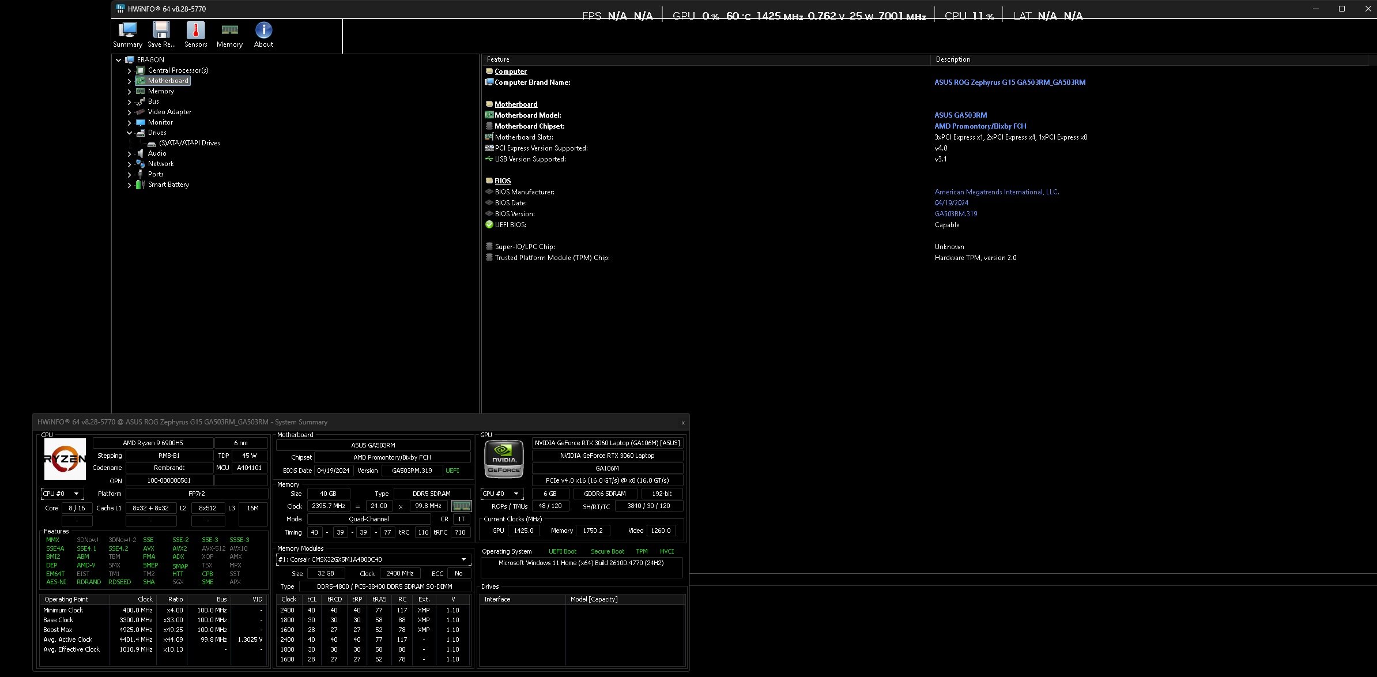Image resolution: width=1377 pixels, height=677 pixels.
Task: Select the Motherboard tree item
Action: 168,81
